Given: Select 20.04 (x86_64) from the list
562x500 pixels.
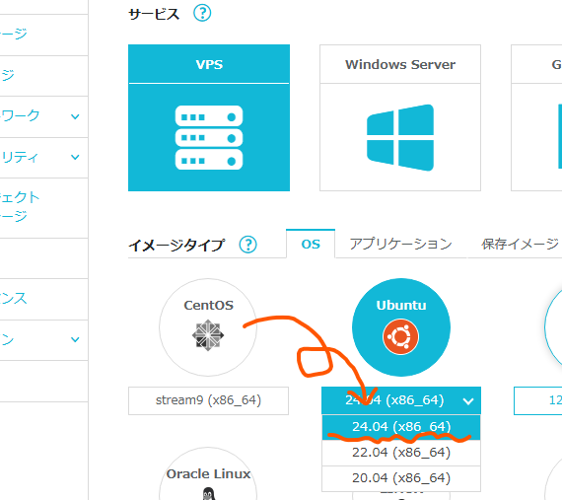Looking at the screenshot, I should [x=401, y=478].
